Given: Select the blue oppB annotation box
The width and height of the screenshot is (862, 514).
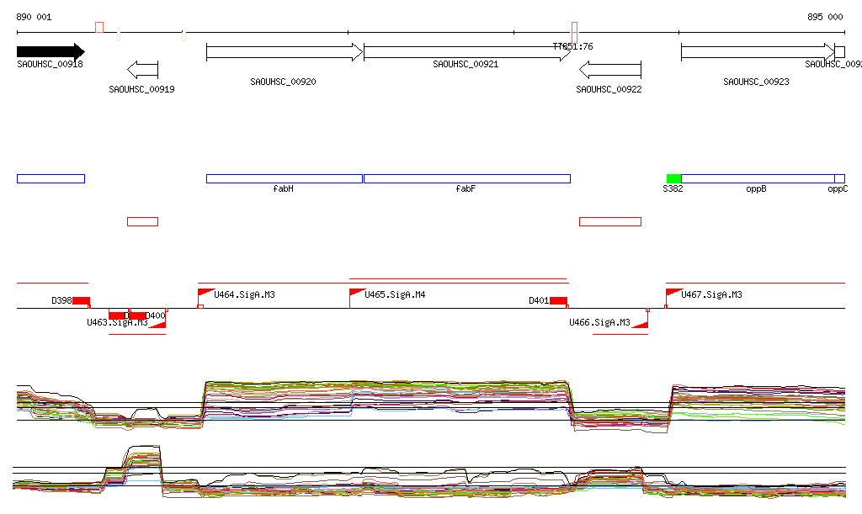Looking at the screenshot, I should coord(758,178).
